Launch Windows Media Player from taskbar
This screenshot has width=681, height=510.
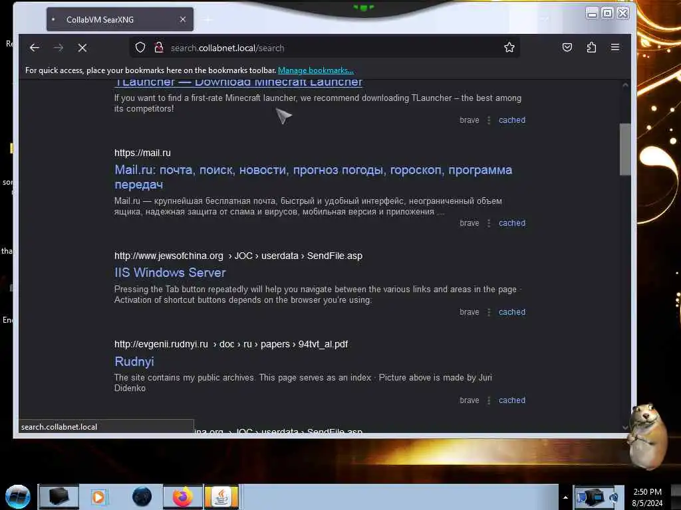(99, 497)
